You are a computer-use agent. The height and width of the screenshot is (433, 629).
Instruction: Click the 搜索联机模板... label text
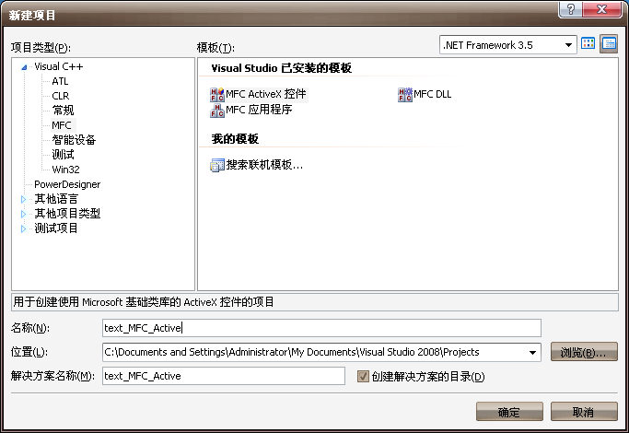pos(264,165)
